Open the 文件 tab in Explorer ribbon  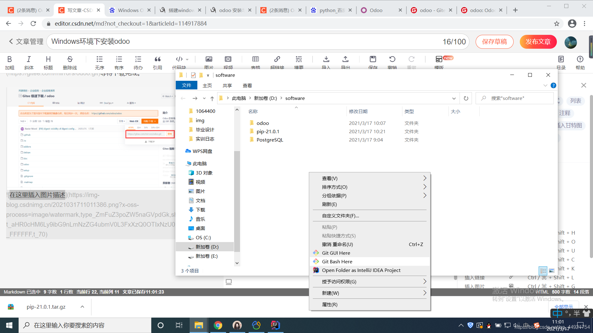pyautogui.click(x=187, y=85)
